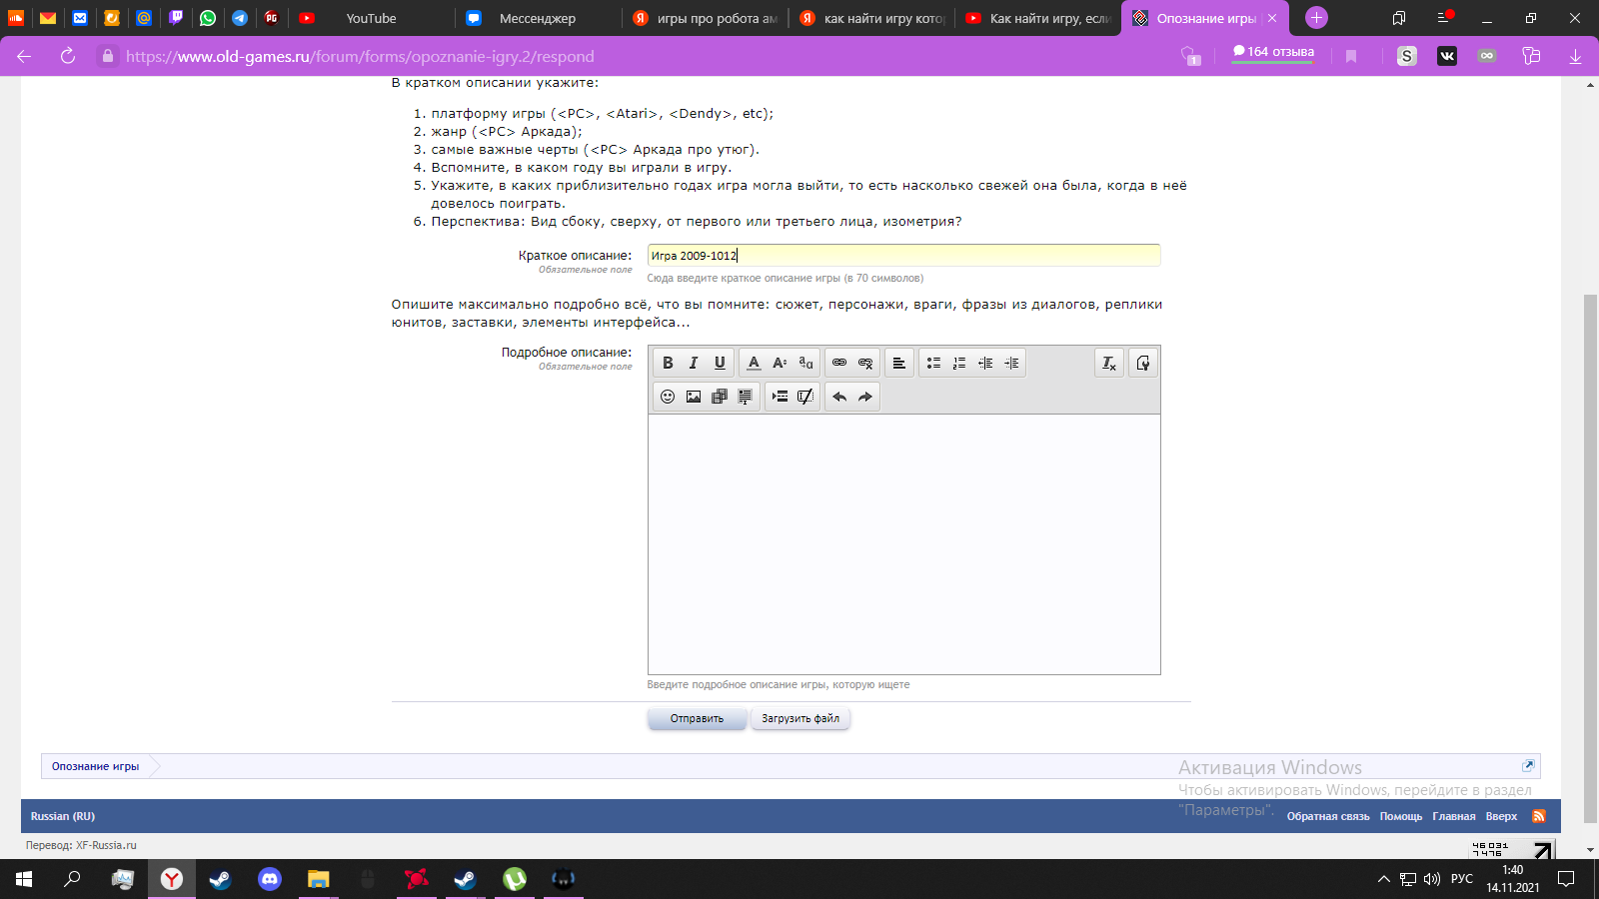1599x899 pixels.
Task: Open Discord from the taskbar
Action: tap(270, 879)
